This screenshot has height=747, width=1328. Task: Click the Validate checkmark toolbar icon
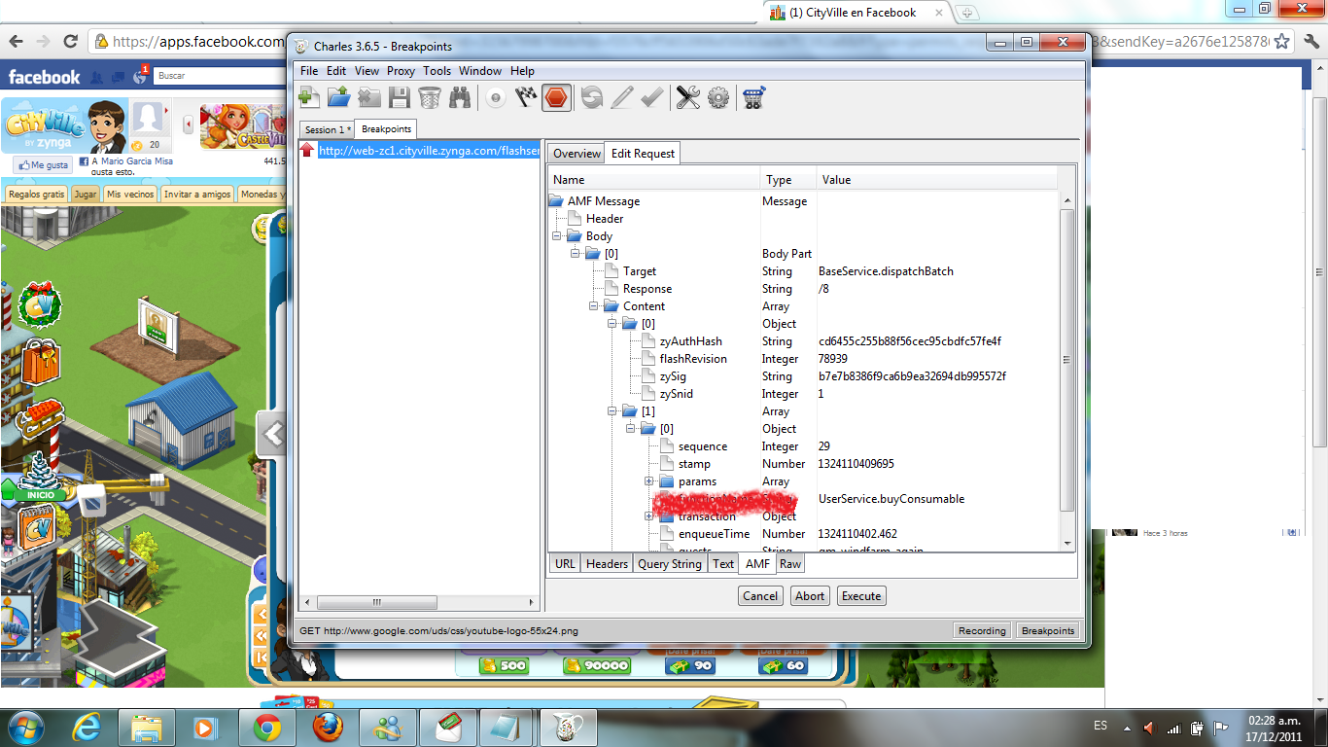(x=652, y=97)
